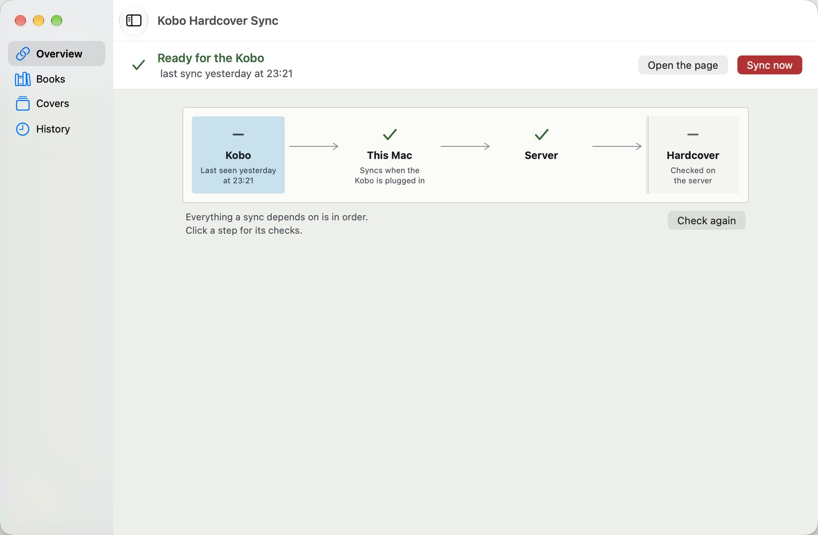Click the checkmark icon above Server
818x535 pixels.
point(541,135)
